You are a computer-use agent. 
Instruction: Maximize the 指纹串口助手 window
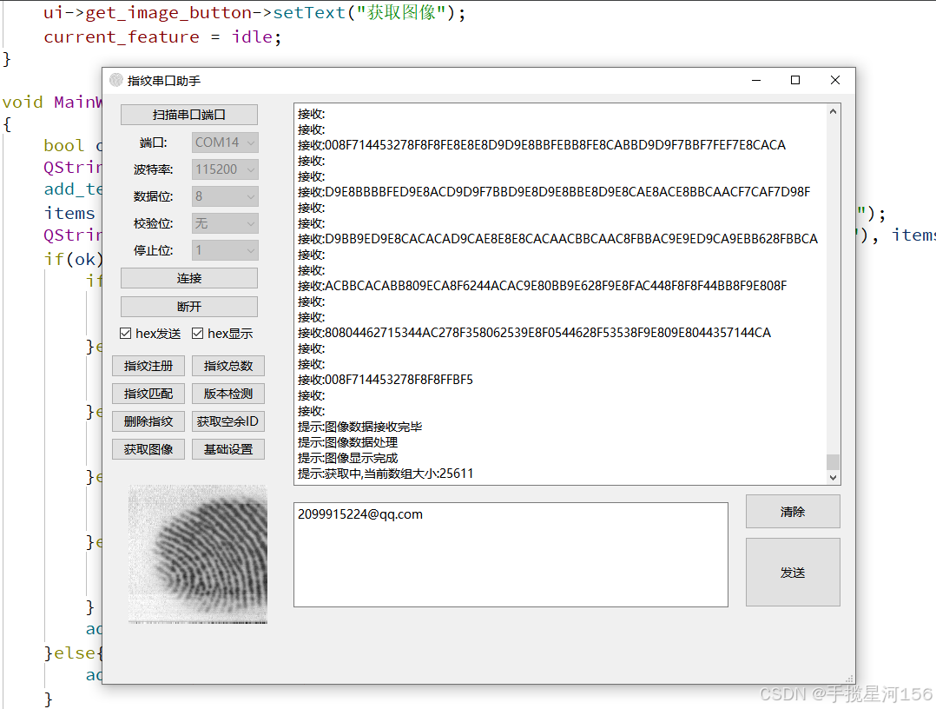tap(795, 80)
